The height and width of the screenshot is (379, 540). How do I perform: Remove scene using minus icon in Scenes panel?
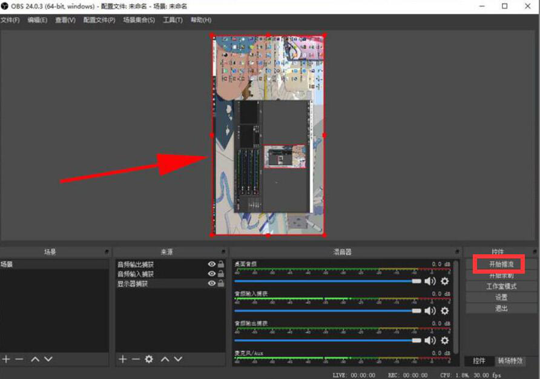coord(19,359)
